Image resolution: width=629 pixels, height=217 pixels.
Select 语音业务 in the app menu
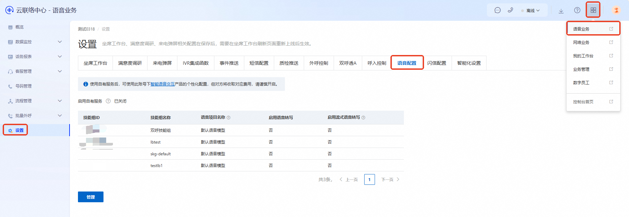pyautogui.click(x=593, y=29)
